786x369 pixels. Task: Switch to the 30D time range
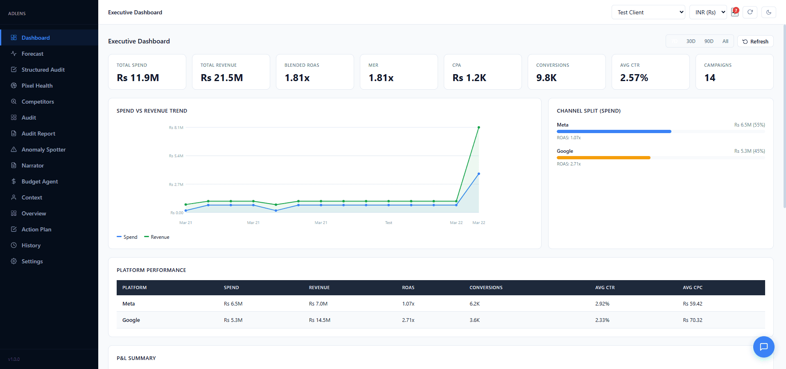(x=691, y=41)
